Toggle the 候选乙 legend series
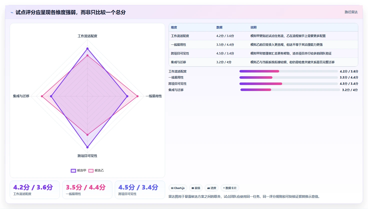 96,170
